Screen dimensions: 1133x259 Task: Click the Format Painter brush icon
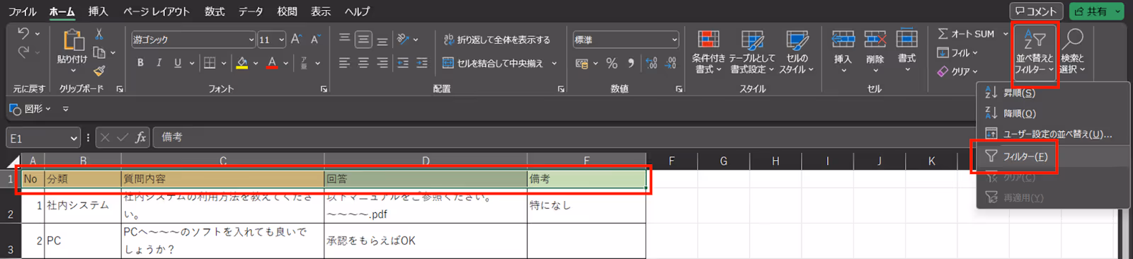[x=99, y=70]
